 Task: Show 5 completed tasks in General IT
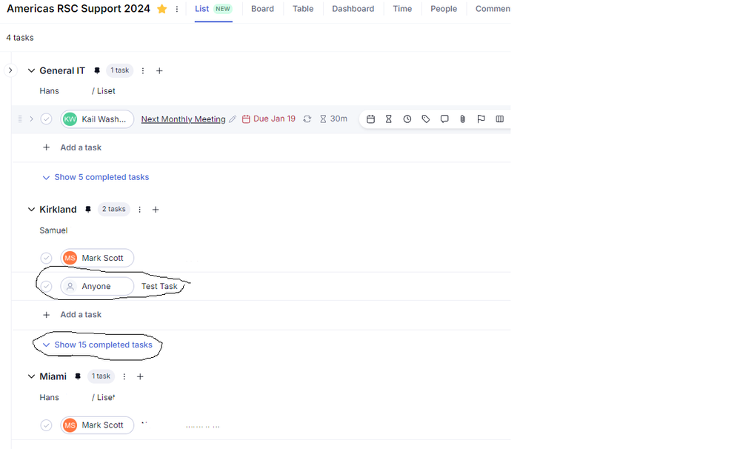(x=96, y=178)
